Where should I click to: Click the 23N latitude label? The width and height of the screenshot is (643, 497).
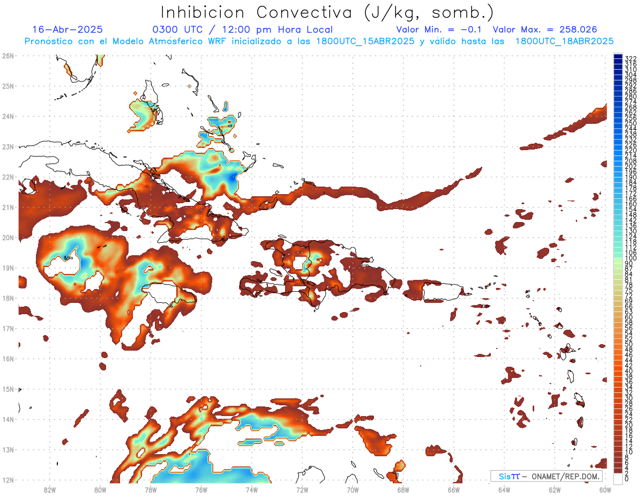tap(8, 146)
